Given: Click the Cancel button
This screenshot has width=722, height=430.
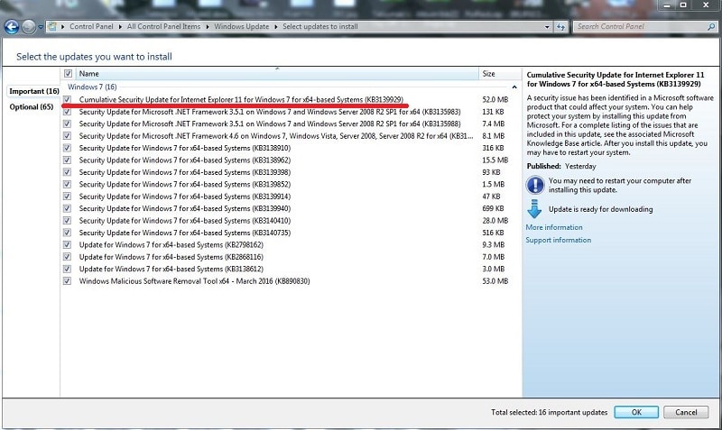Looking at the screenshot, I should coord(686,412).
